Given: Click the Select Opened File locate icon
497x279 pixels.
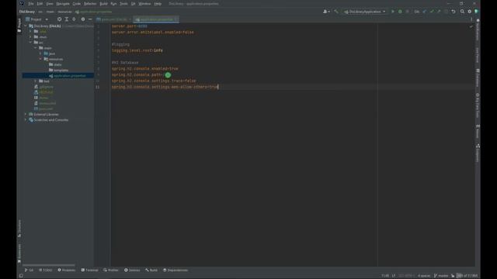Looking at the screenshot, I should [x=59, y=19].
